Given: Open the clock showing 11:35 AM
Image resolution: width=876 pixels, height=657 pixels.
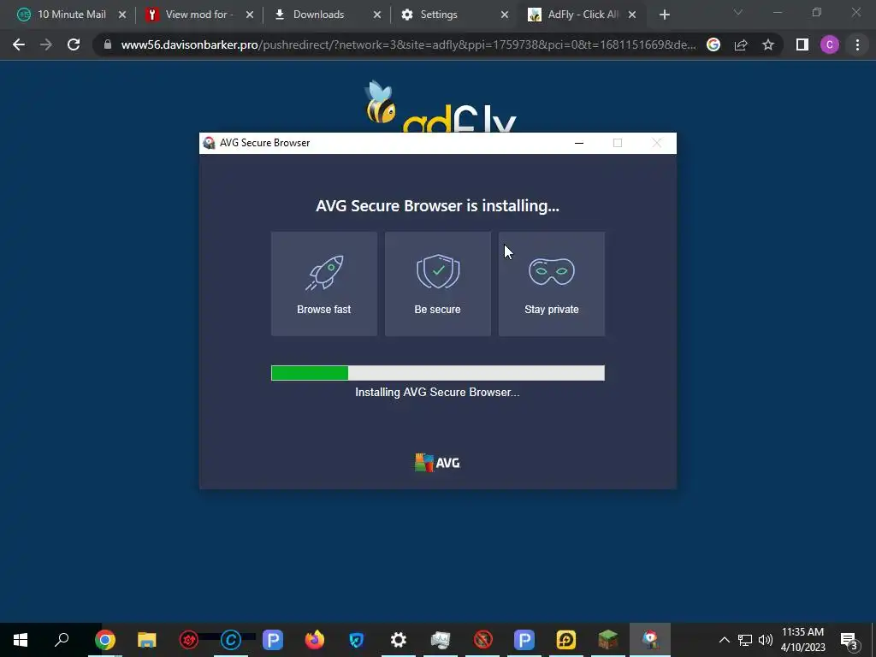Looking at the screenshot, I should pyautogui.click(x=802, y=640).
